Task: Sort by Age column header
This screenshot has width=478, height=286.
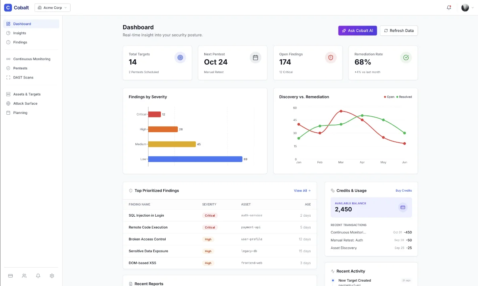Action: pyautogui.click(x=308, y=204)
